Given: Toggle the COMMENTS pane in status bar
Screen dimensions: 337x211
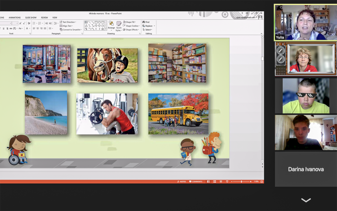Looking at the screenshot, I should point(196,182).
